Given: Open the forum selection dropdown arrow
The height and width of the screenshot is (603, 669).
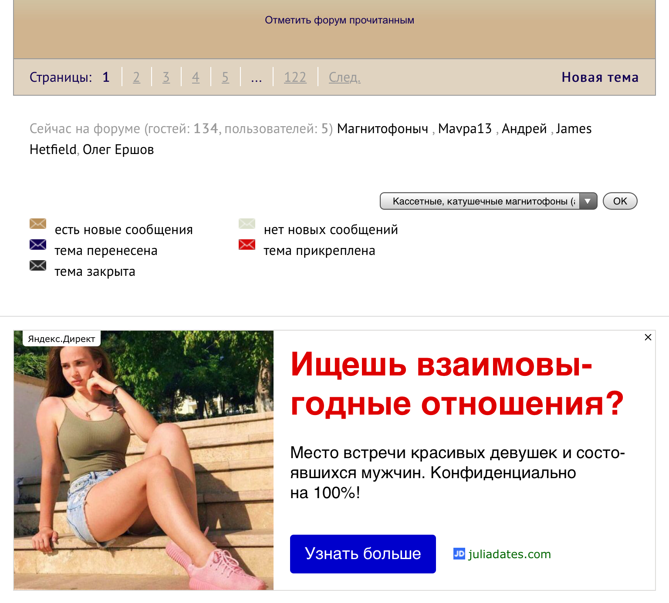Looking at the screenshot, I should (x=588, y=201).
